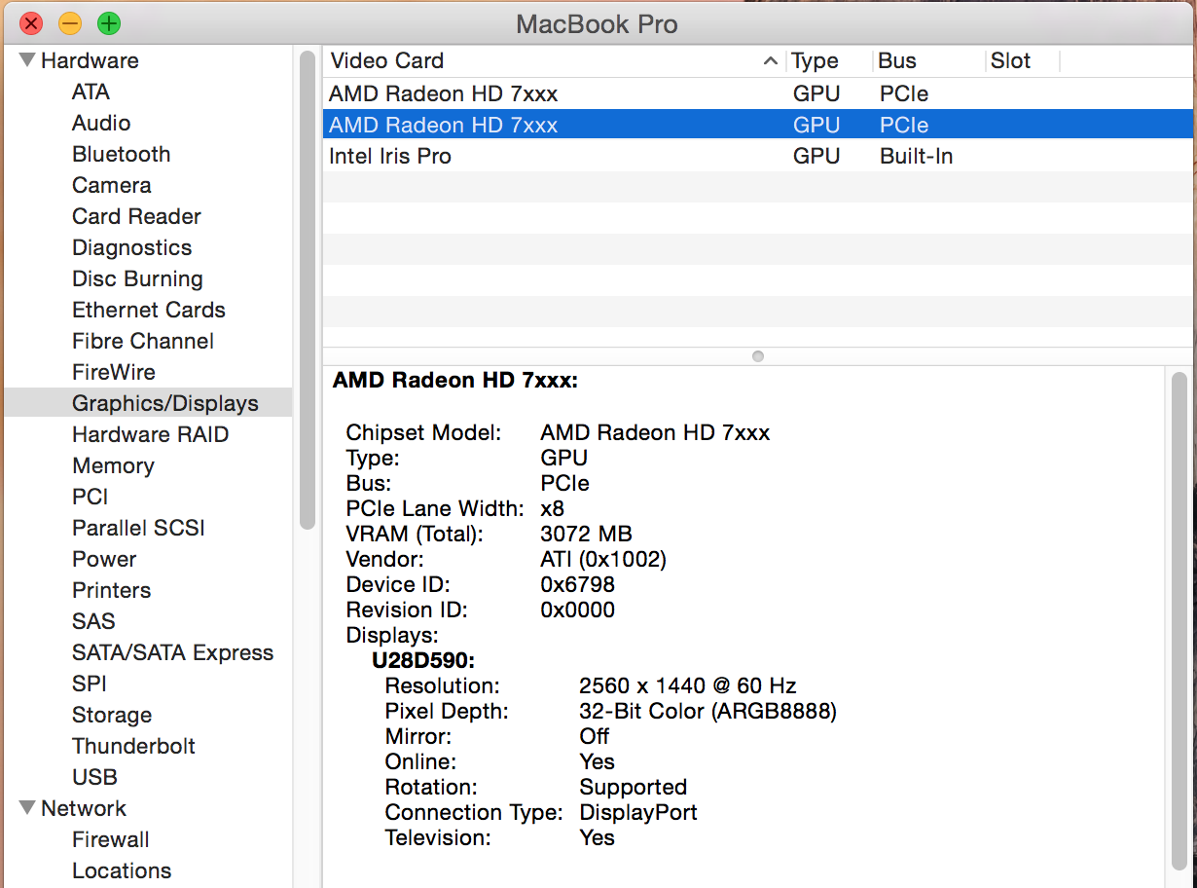Minimize the window with the yellow button
The image size is (1197, 888).
pos(70,22)
